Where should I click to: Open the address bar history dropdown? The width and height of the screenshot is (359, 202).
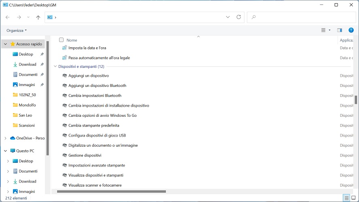coord(228,17)
